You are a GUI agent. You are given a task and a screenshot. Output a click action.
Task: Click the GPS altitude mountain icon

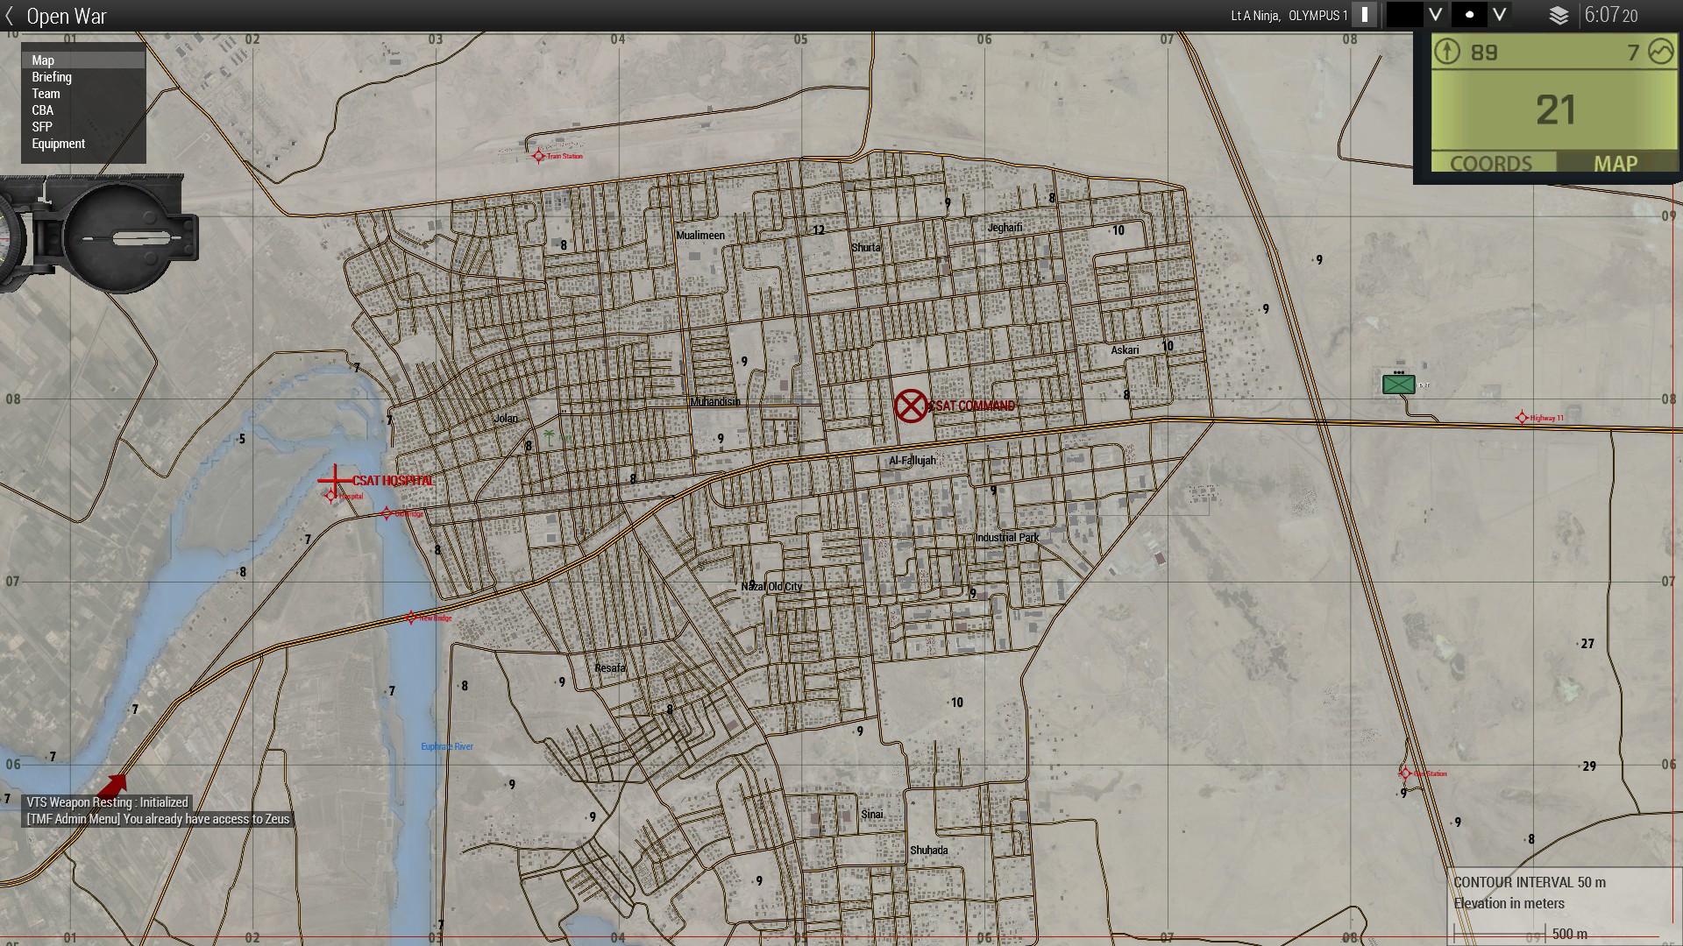(1660, 52)
